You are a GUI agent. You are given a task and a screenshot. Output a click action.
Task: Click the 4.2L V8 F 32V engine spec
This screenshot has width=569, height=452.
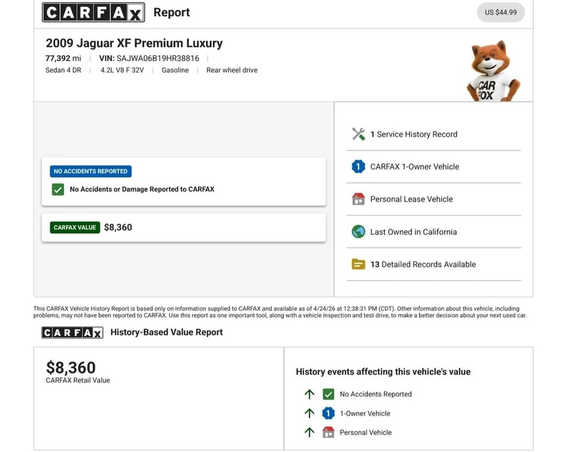pyautogui.click(x=122, y=70)
